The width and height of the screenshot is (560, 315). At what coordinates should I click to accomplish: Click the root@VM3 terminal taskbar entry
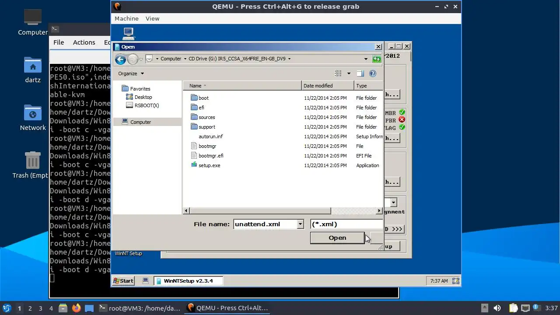coord(140,308)
